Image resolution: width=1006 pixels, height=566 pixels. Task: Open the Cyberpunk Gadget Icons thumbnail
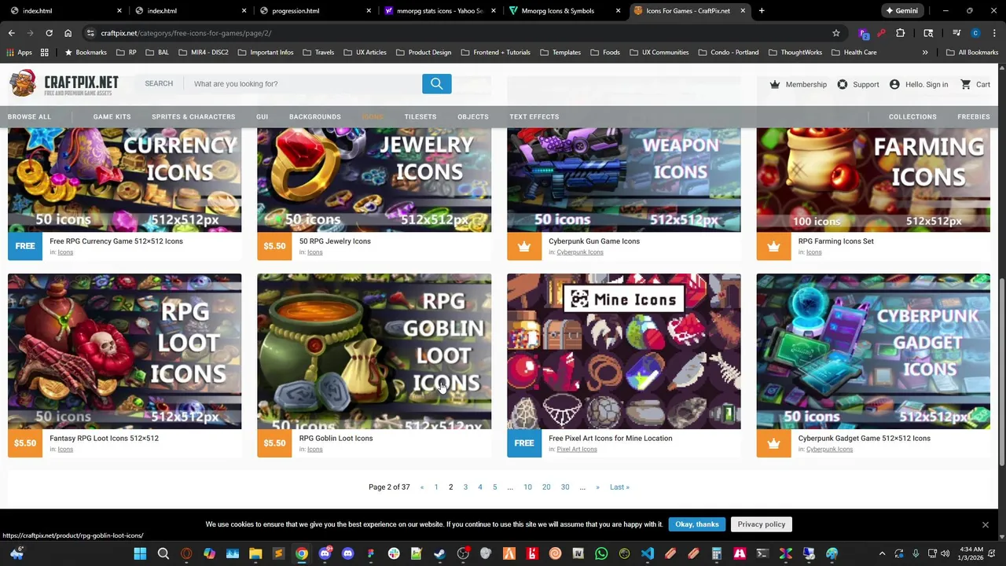tap(873, 351)
